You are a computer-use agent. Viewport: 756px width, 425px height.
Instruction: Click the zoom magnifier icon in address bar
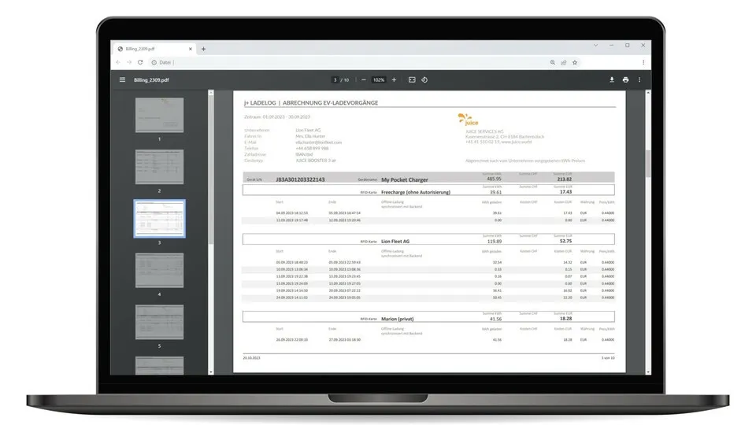click(553, 62)
